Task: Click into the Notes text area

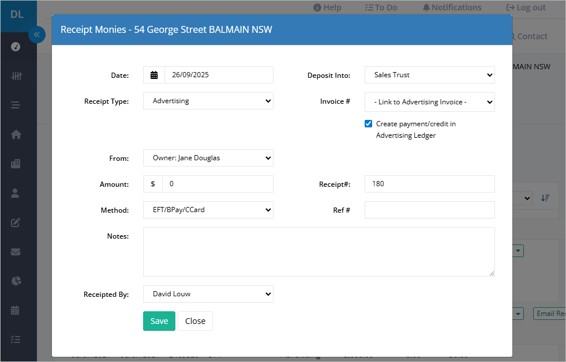Action: [318, 252]
